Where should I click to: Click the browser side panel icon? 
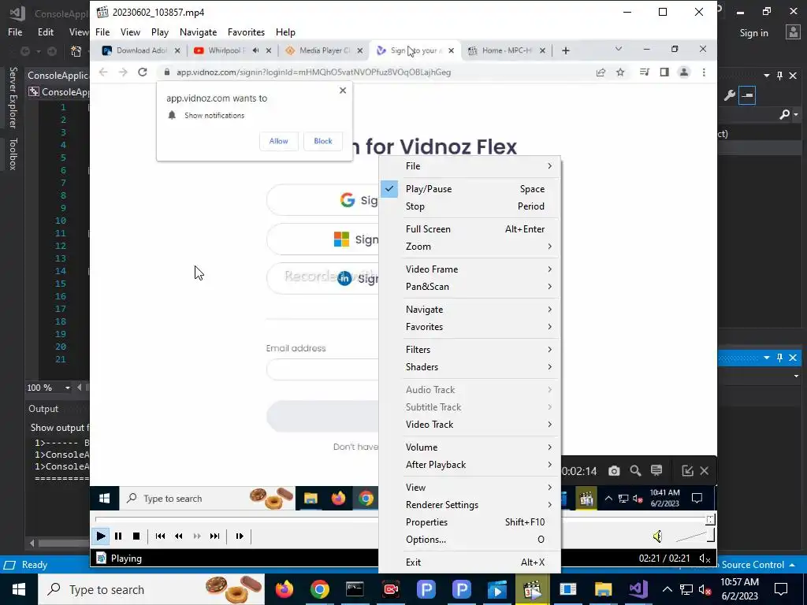pyautogui.click(x=664, y=72)
